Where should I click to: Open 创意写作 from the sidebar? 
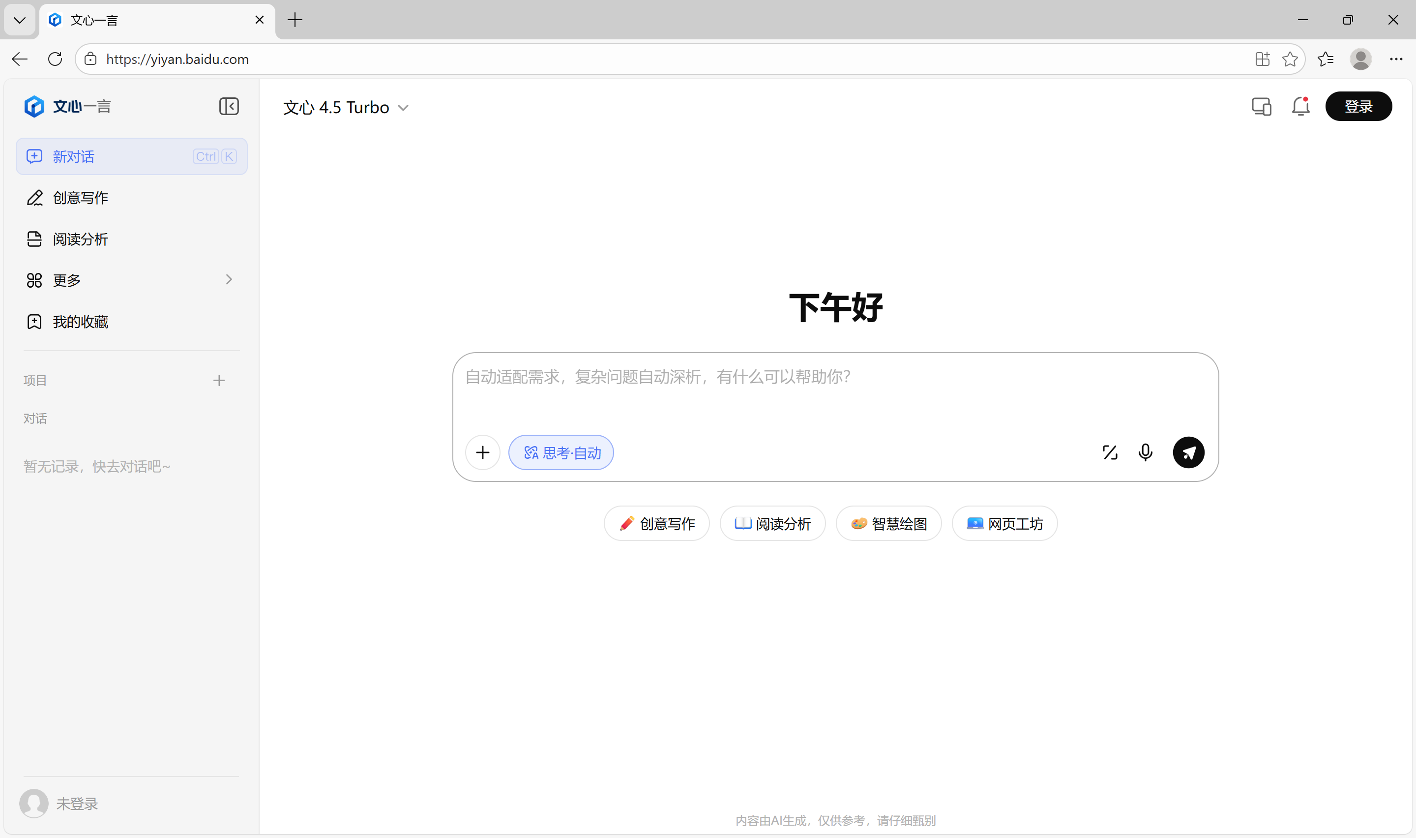click(80, 198)
